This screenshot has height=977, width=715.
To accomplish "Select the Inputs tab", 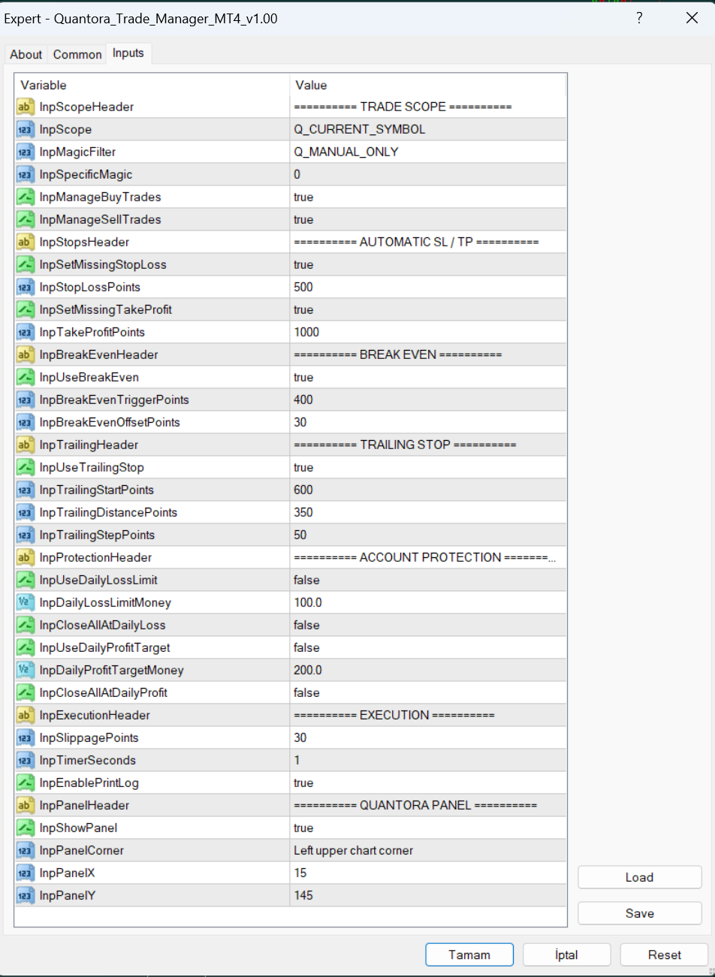I will pyautogui.click(x=128, y=53).
